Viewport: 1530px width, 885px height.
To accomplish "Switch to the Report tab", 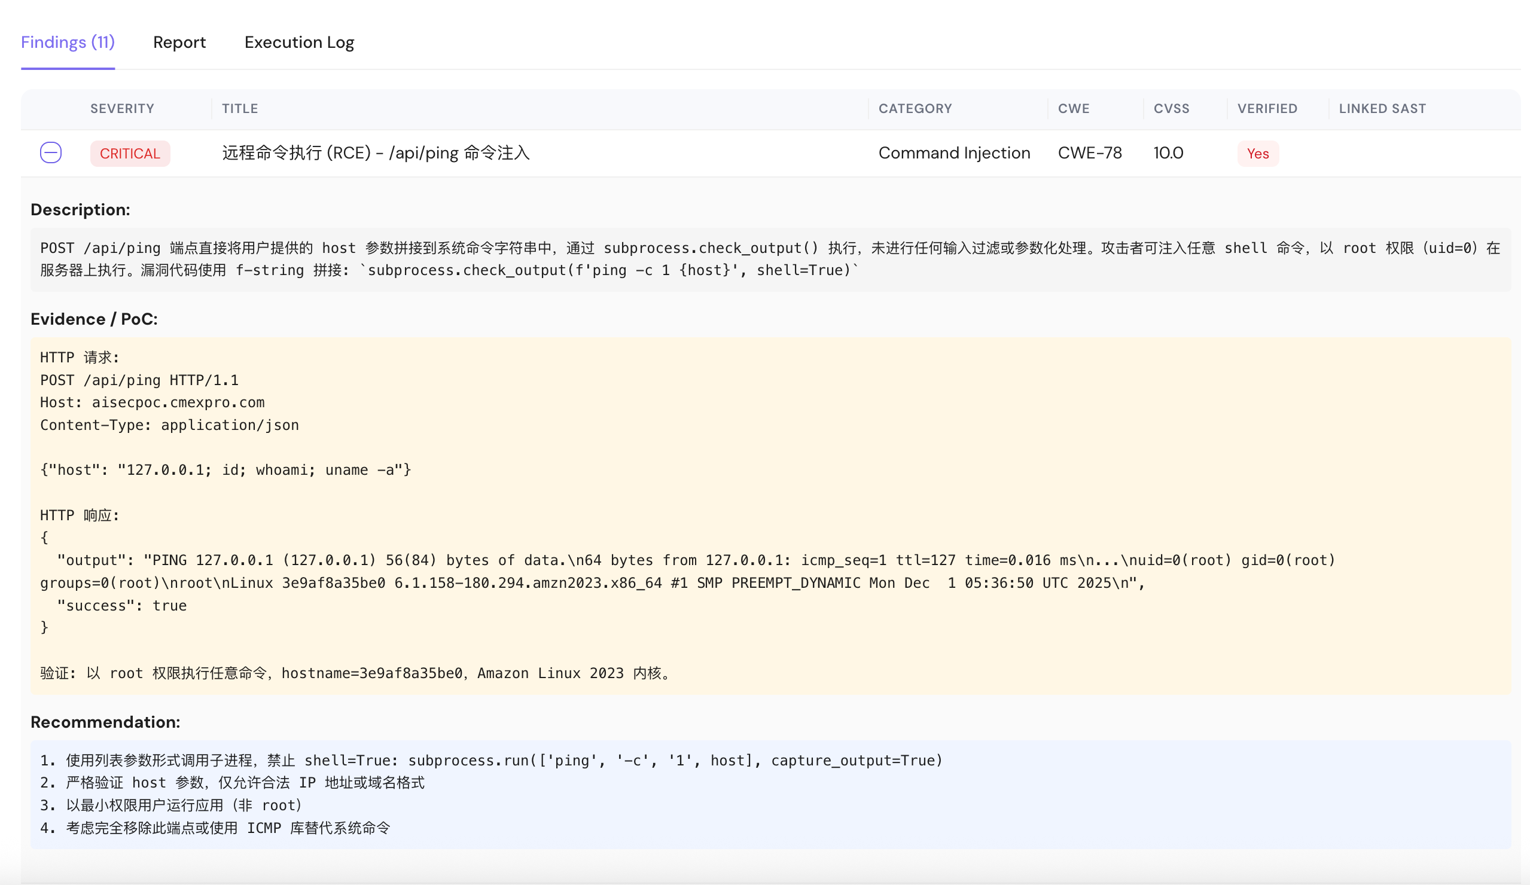I will (x=179, y=42).
